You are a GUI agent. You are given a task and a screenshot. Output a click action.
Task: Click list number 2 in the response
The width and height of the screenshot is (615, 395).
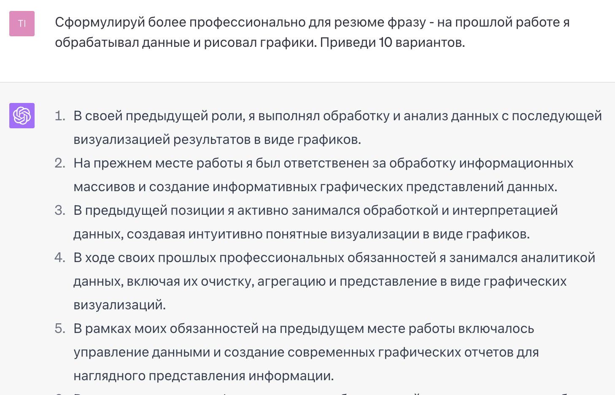[60, 163]
